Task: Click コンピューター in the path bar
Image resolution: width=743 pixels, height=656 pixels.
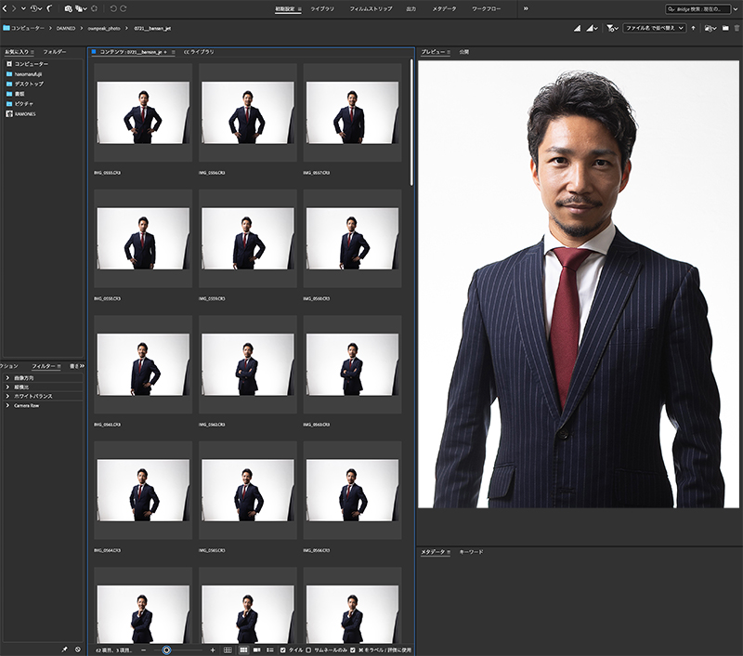Action: [27, 29]
